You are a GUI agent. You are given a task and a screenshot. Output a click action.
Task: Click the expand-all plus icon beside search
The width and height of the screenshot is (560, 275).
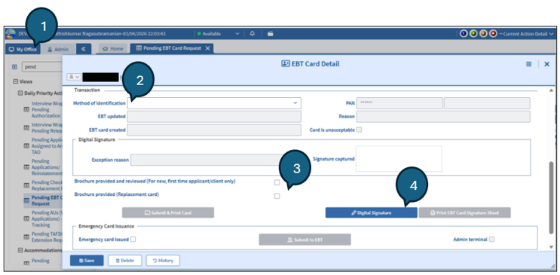14,67
